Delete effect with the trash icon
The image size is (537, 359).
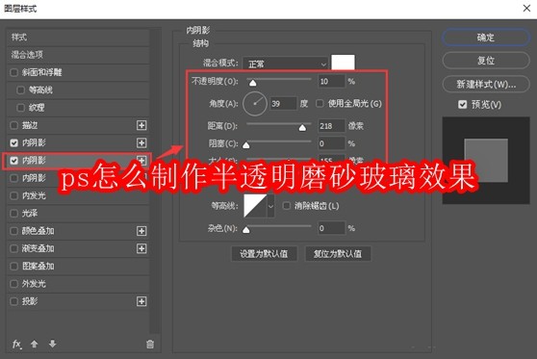150,345
